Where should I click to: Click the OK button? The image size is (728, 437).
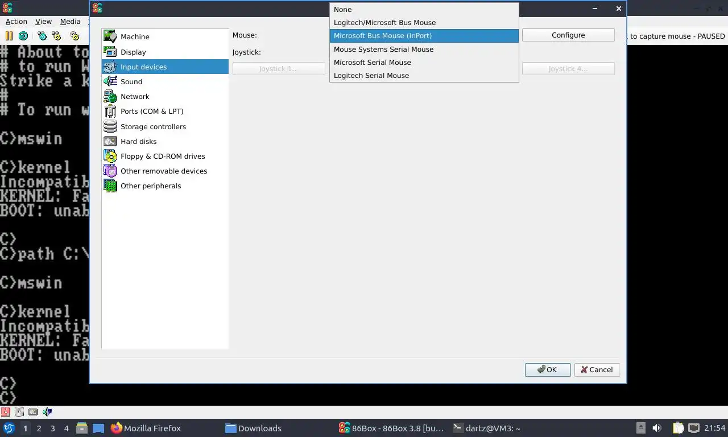pyautogui.click(x=548, y=370)
